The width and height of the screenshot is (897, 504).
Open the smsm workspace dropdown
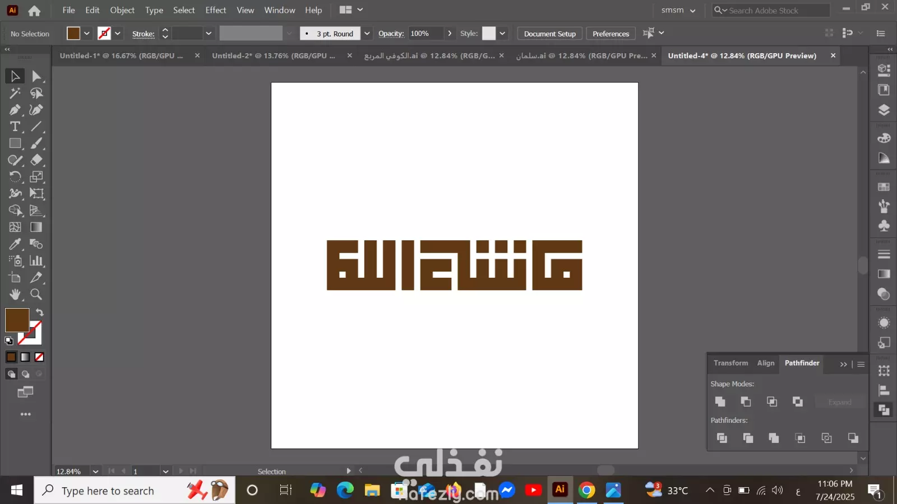[678, 10]
